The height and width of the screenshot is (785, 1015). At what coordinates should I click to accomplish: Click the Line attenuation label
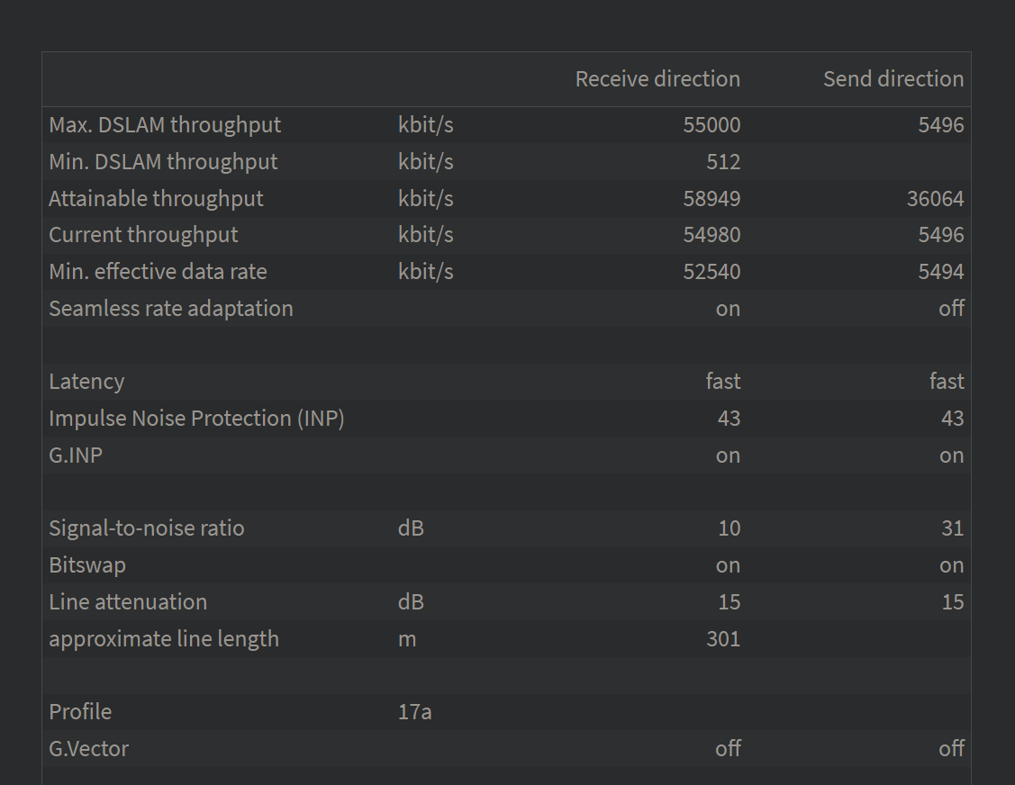click(128, 602)
